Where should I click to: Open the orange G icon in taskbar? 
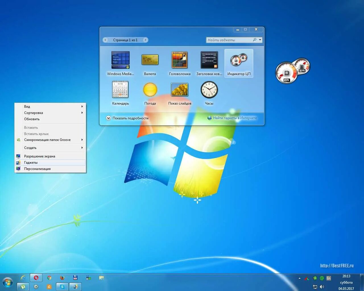point(49,287)
